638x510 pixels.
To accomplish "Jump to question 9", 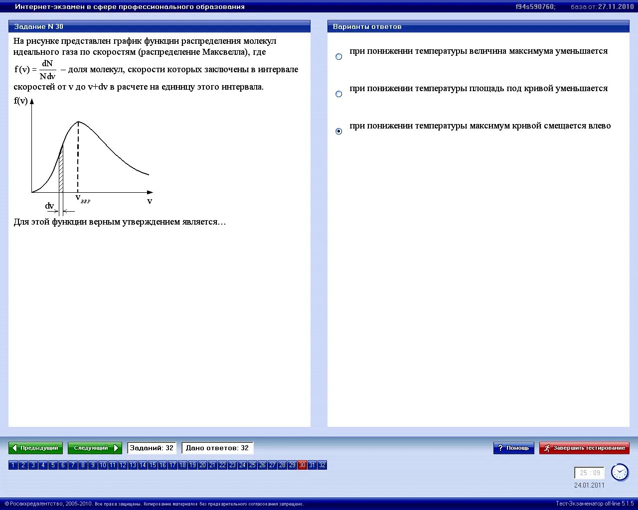I will (x=93, y=465).
